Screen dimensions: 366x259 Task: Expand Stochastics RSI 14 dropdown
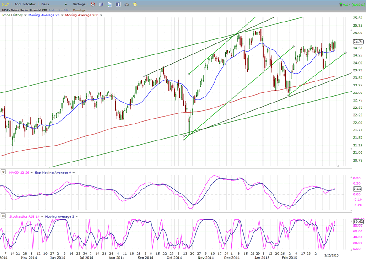(42, 217)
